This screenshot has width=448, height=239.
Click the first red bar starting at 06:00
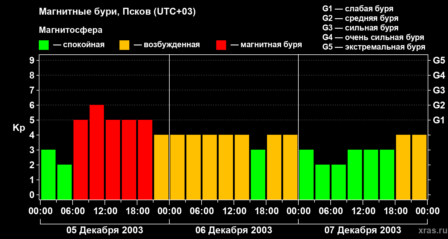81,160
